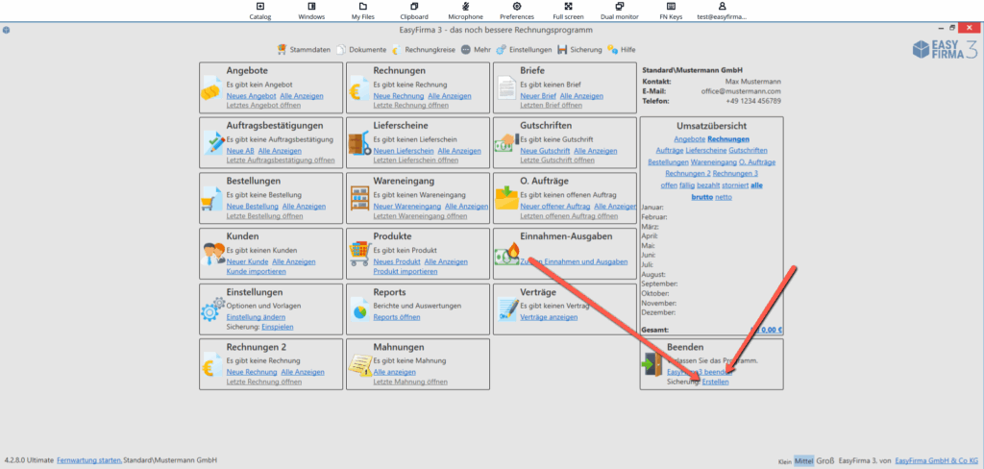Image resolution: width=984 pixels, height=469 pixels.
Task: Click the Lieferscheine hand truck icon
Action: tap(359, 144)
